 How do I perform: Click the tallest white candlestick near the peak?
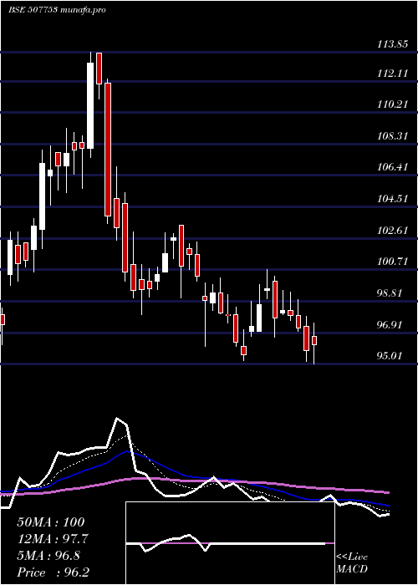pos(90,105)
